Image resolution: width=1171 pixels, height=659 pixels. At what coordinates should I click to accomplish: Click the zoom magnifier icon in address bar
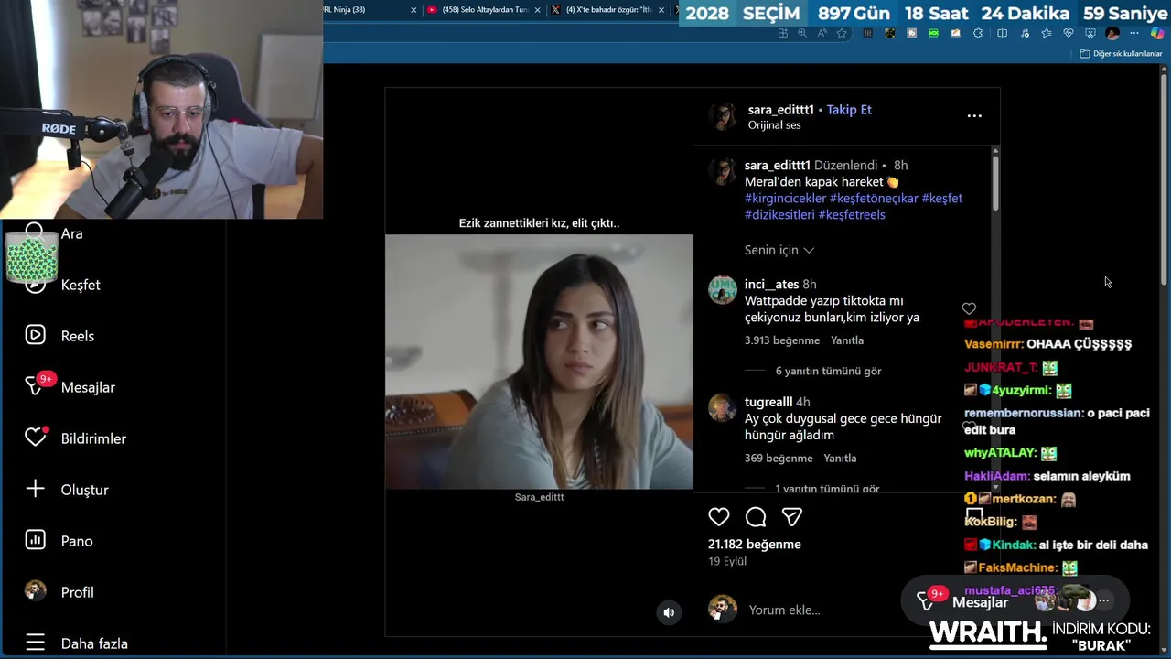pos(802,33)
